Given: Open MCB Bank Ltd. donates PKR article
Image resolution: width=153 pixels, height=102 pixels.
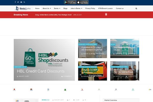Looking at the screenshot, I should click(124, 71).
